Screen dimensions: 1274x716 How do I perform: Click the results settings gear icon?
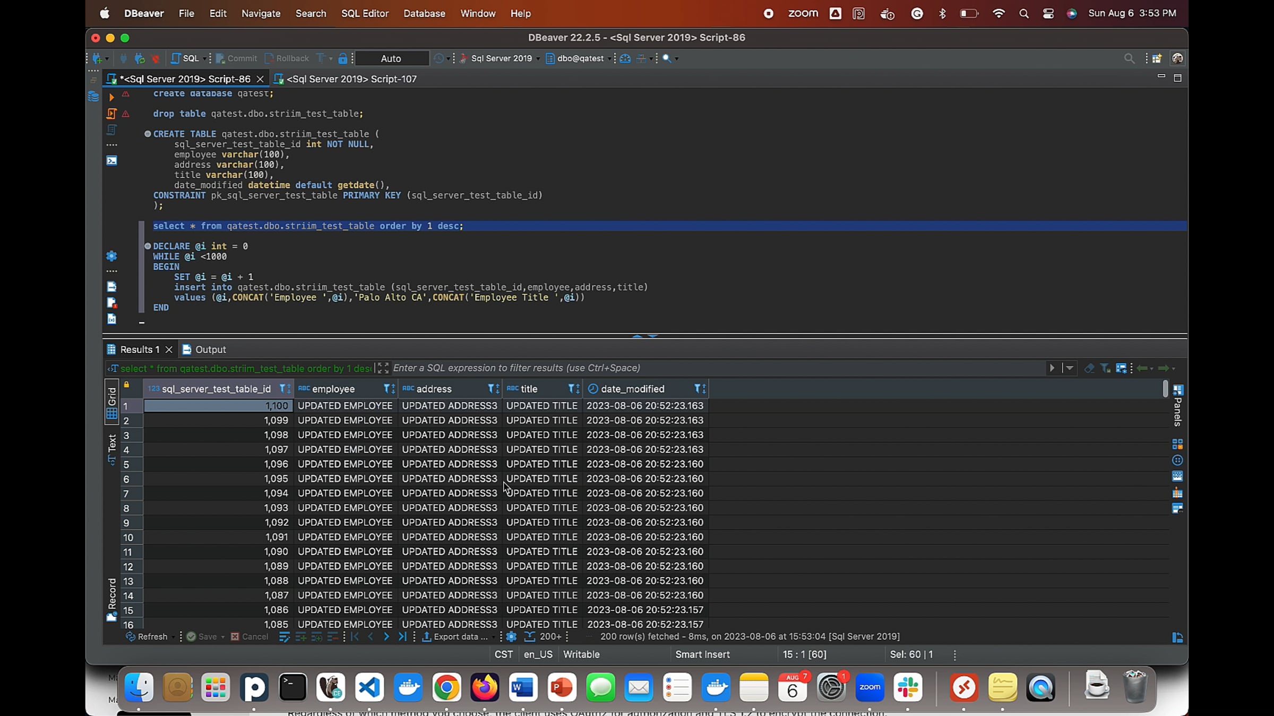pos(511,636)
